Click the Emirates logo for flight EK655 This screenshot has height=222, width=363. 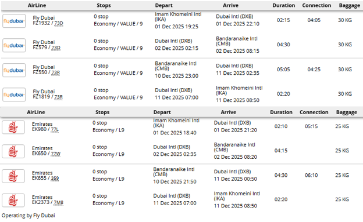[x=13, y=176]
